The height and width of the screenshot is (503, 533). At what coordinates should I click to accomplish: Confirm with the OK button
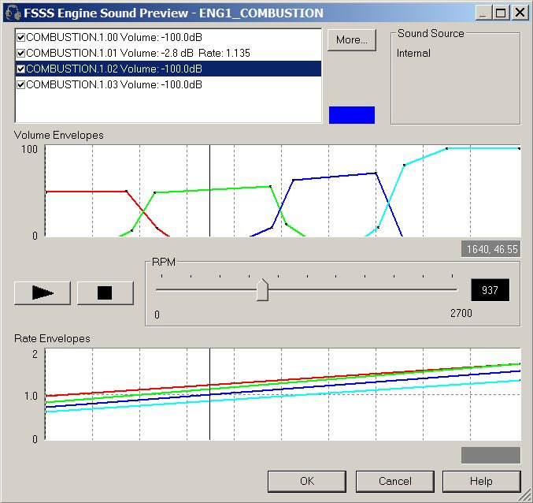pos(307,481)
